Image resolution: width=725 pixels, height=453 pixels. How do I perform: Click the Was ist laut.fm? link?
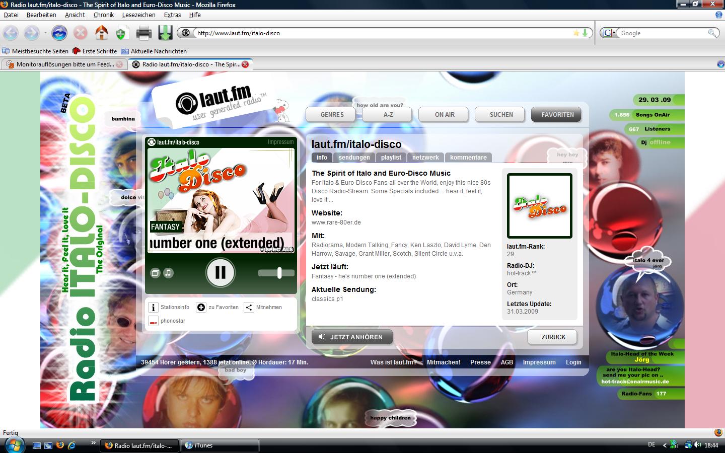tap(393, 362)
